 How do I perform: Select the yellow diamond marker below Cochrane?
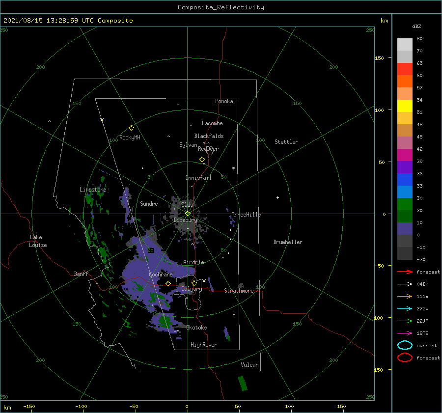[168, 283]
